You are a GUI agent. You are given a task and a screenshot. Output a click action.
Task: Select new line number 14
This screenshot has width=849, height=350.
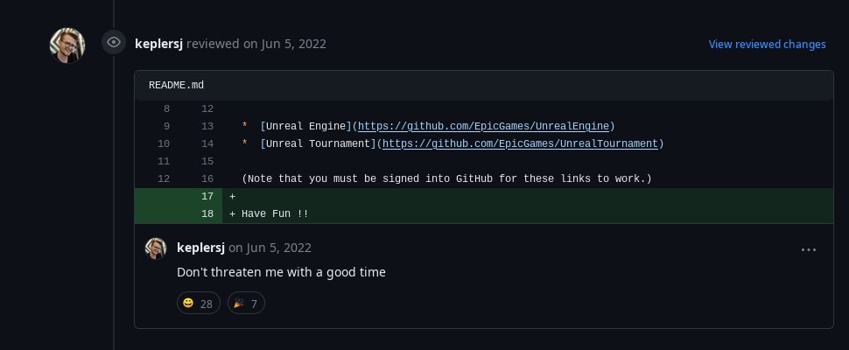207,143
